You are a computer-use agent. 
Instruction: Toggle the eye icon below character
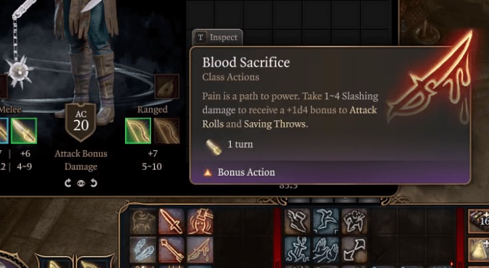[x=81, y=184]
